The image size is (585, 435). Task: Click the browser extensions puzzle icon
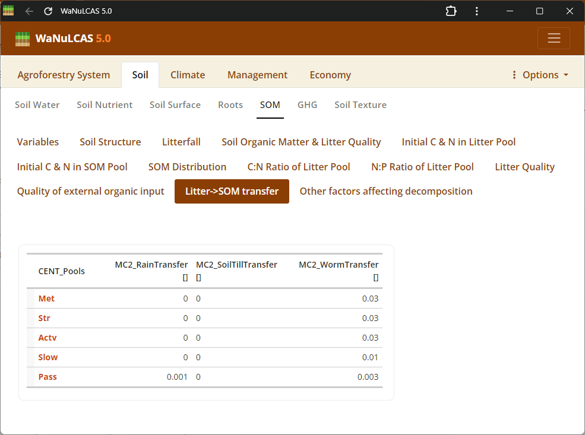(451, 11)
